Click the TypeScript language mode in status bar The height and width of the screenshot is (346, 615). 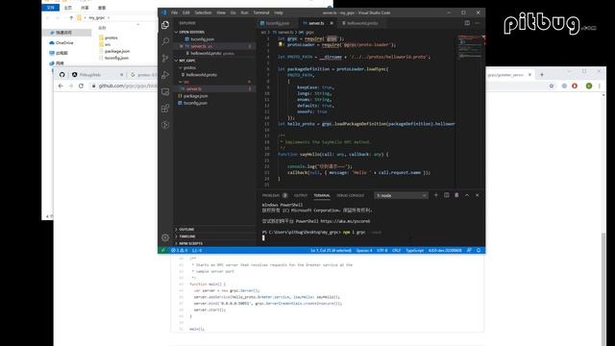click(414, 250)
